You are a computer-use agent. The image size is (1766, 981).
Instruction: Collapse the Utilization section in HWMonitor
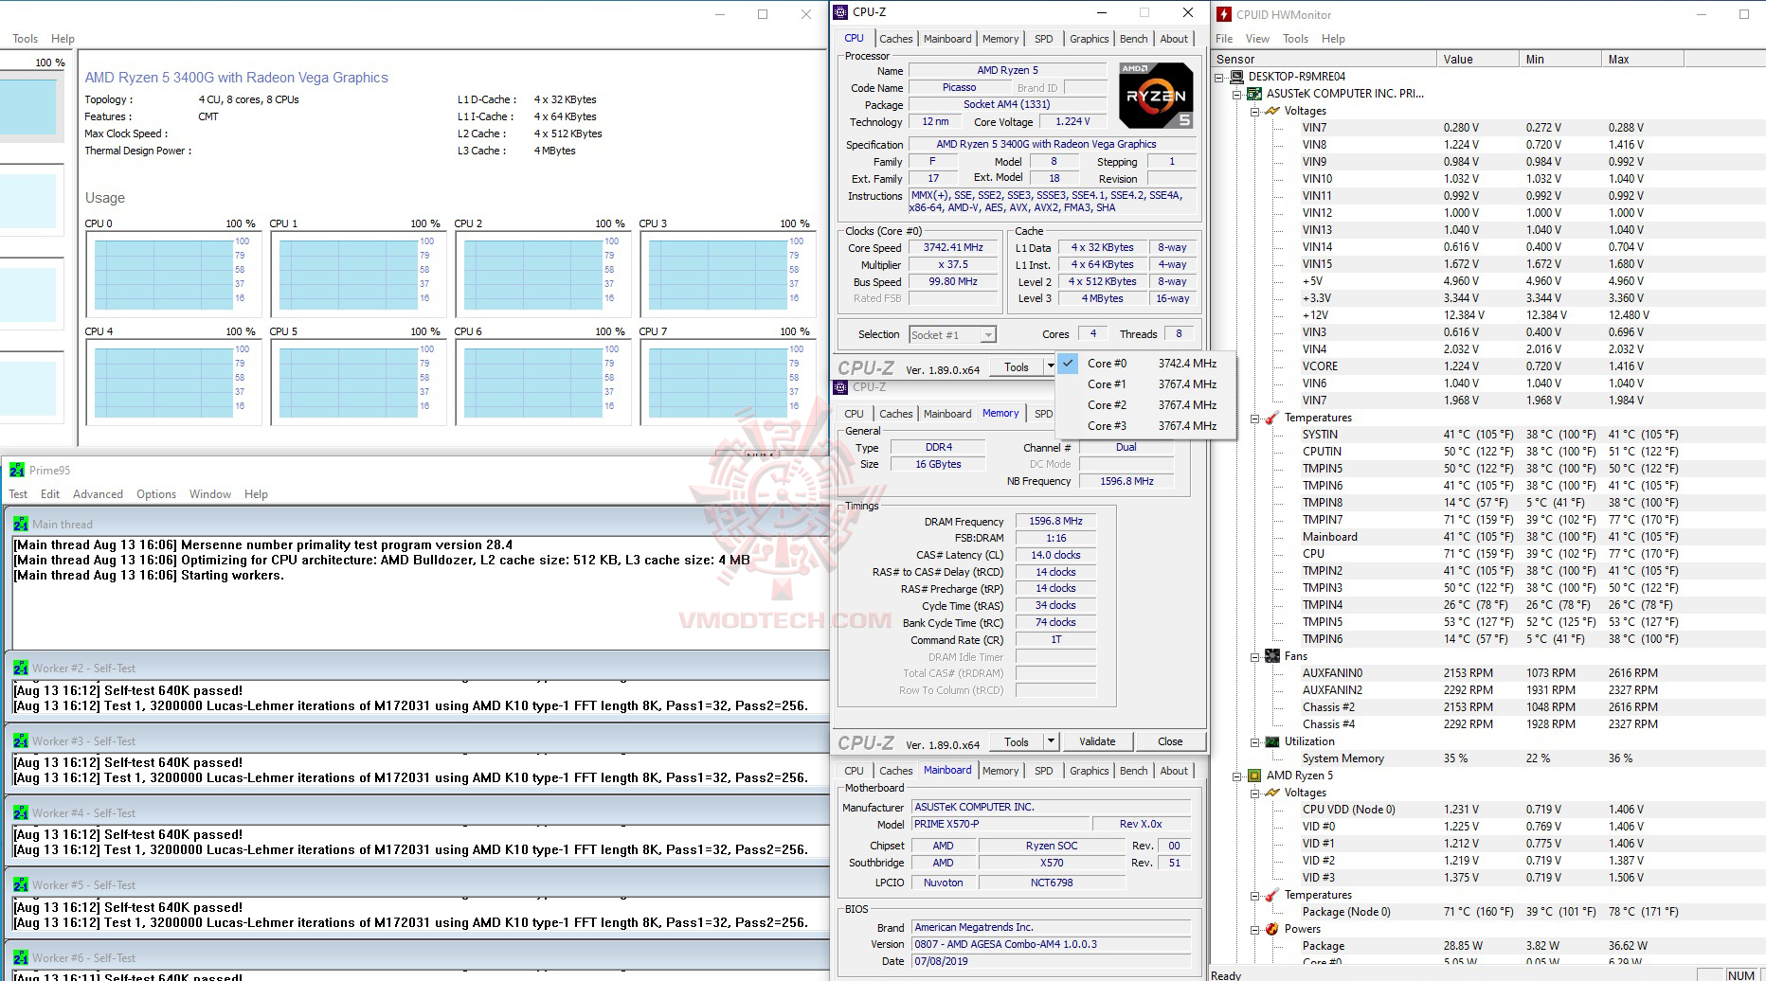[1254, 741]
